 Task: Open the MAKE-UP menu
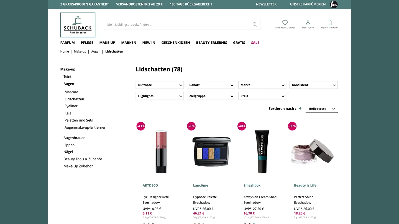coord(107,43)
